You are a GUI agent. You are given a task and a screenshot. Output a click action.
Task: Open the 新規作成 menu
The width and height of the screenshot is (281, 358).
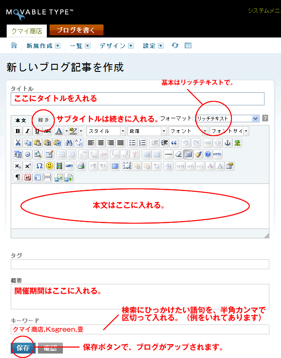click(43, 46)
